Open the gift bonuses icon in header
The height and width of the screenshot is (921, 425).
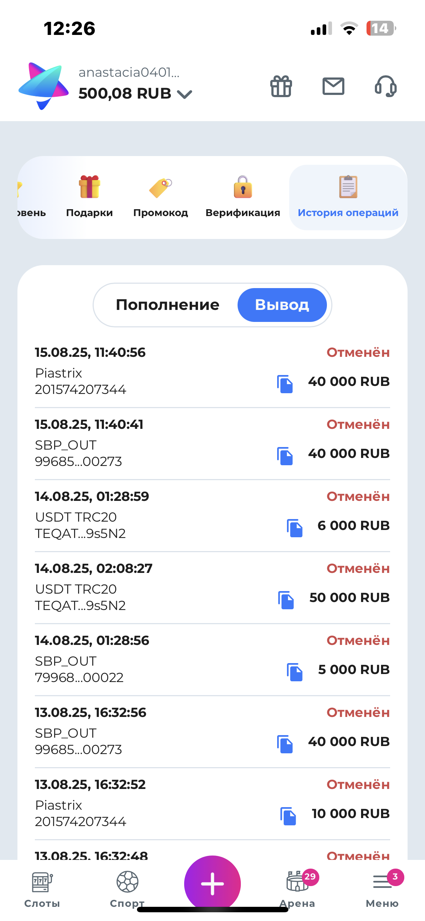[281, 87]
